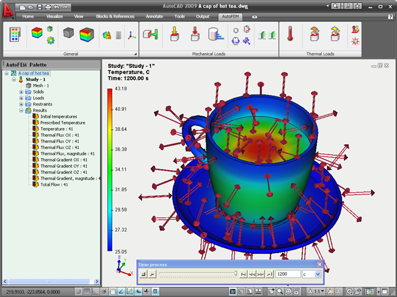397x297 pixels.
Task: Click the gray cube mesh icon
Action: tap(68, 33)
